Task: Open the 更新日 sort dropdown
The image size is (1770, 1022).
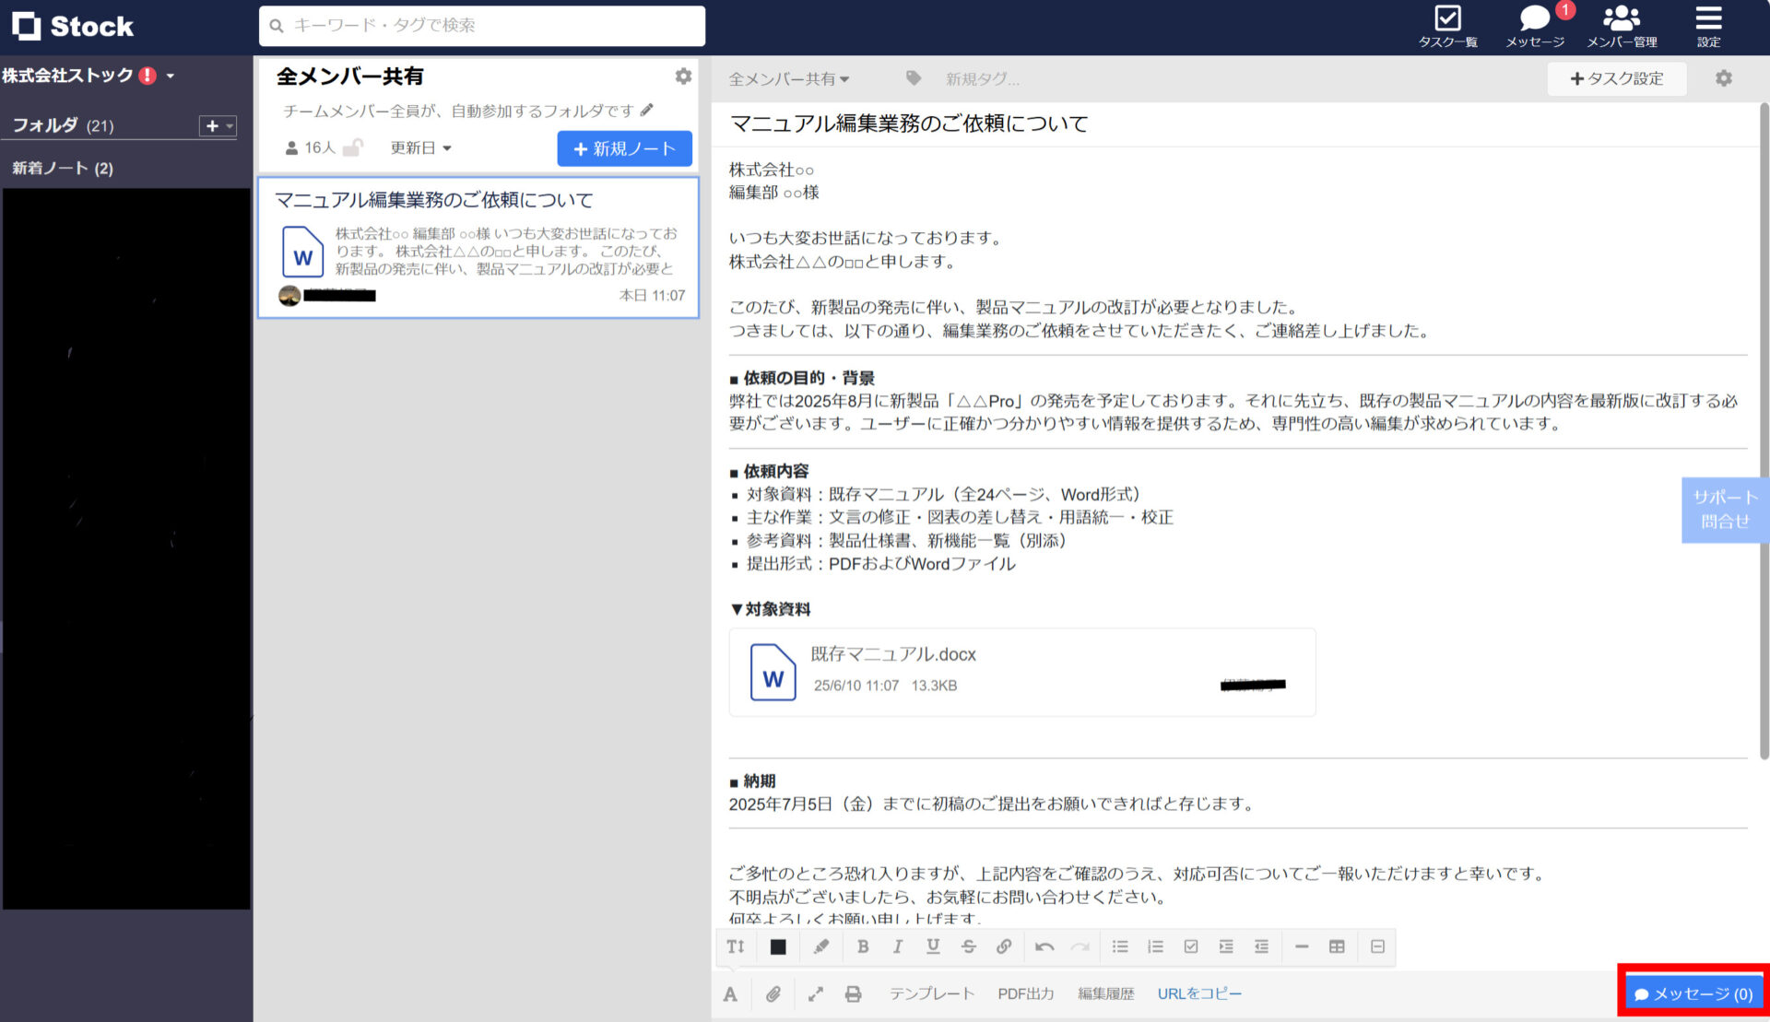Action: [x=420, y=147]
